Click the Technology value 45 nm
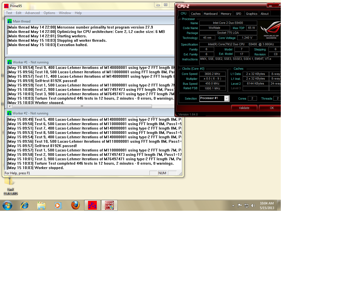The height and width of the screenshot is (281, 351). coord(207,38)
